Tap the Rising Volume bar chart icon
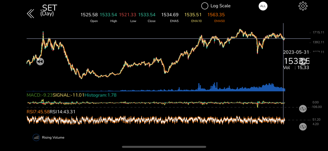This screenshot has width=328, height=151. pyautogui.click(x=36, y=138)
